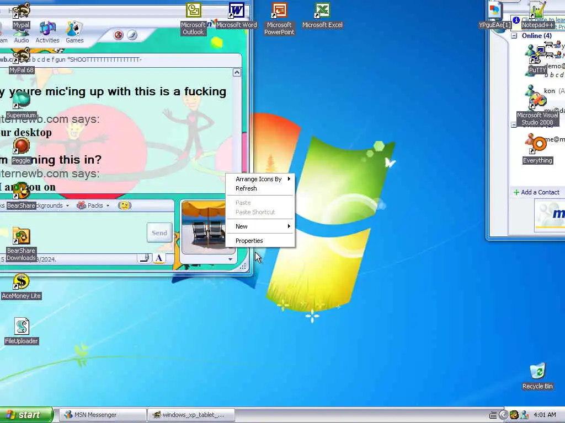Screen dimensions: 565x423
Task: Click the Audio icon in the chat window
Action: [22, 36]
